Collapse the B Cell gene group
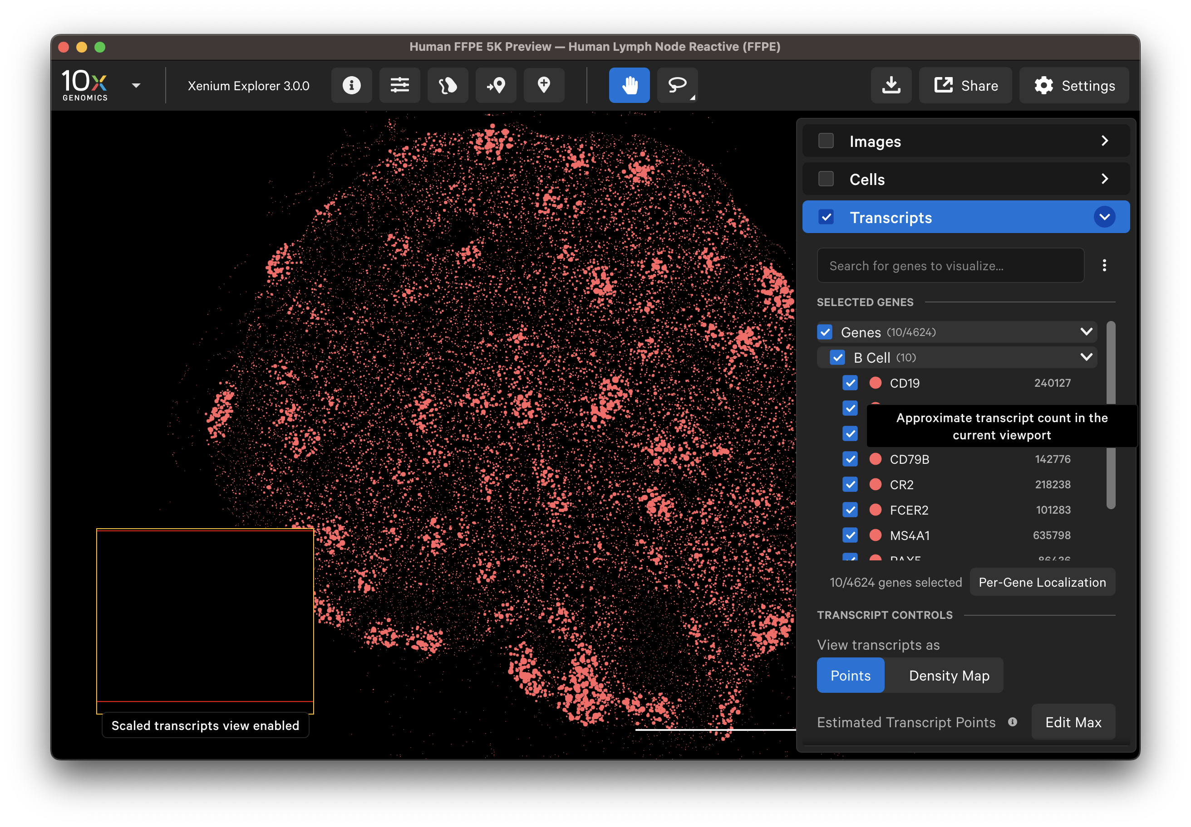Viewport: 1191px width, 827px height. click(1087, 357)
